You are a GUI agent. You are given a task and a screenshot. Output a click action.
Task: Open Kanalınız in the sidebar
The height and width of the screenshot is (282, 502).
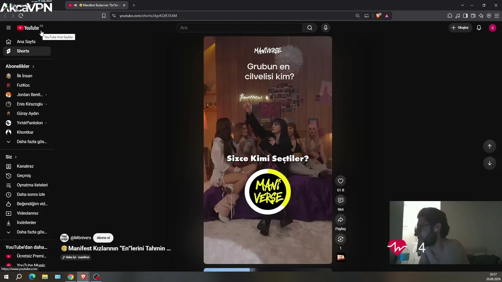[27, 166]
